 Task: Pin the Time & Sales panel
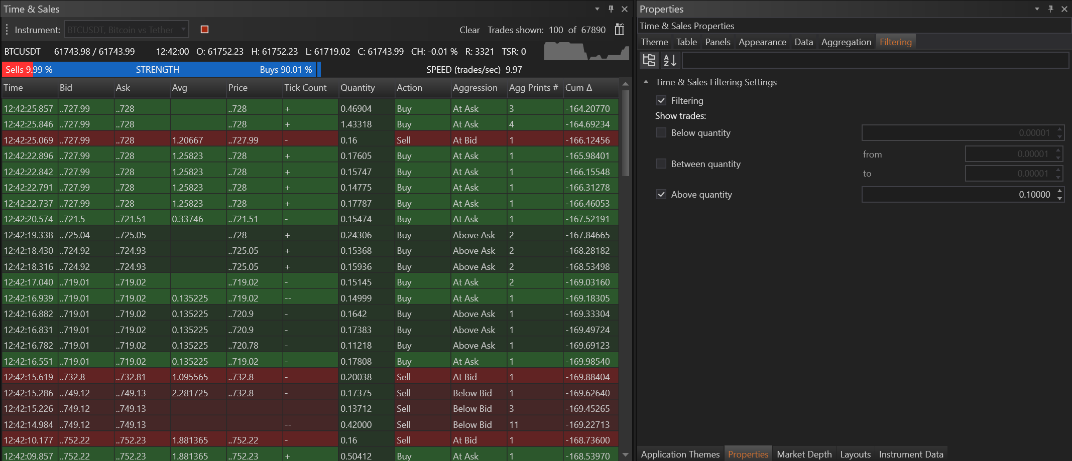pos(611,9)
